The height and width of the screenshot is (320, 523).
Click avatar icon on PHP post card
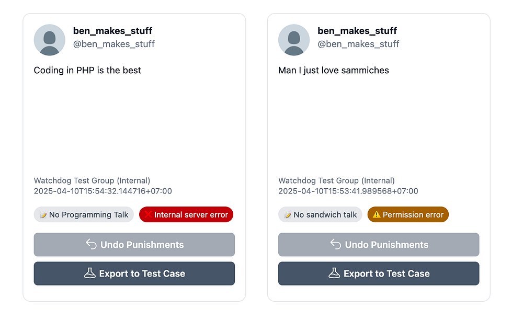50,40
